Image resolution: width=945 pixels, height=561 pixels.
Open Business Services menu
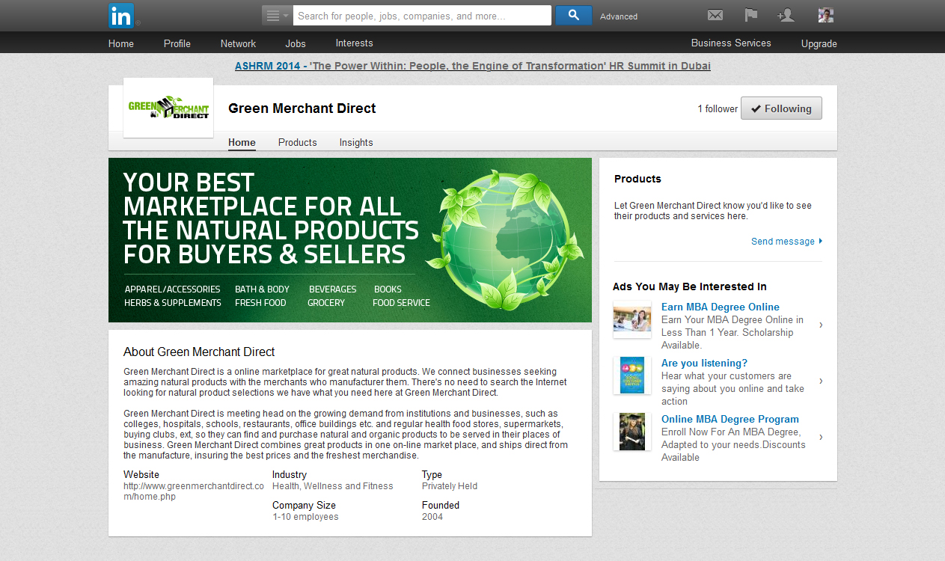click(x=731, y=43)
